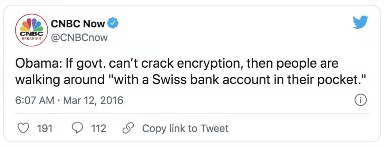The height and width of the screenshot is (147, 384).
Task: Click the BREAKING label in the avatar
Action: (32, 39)
